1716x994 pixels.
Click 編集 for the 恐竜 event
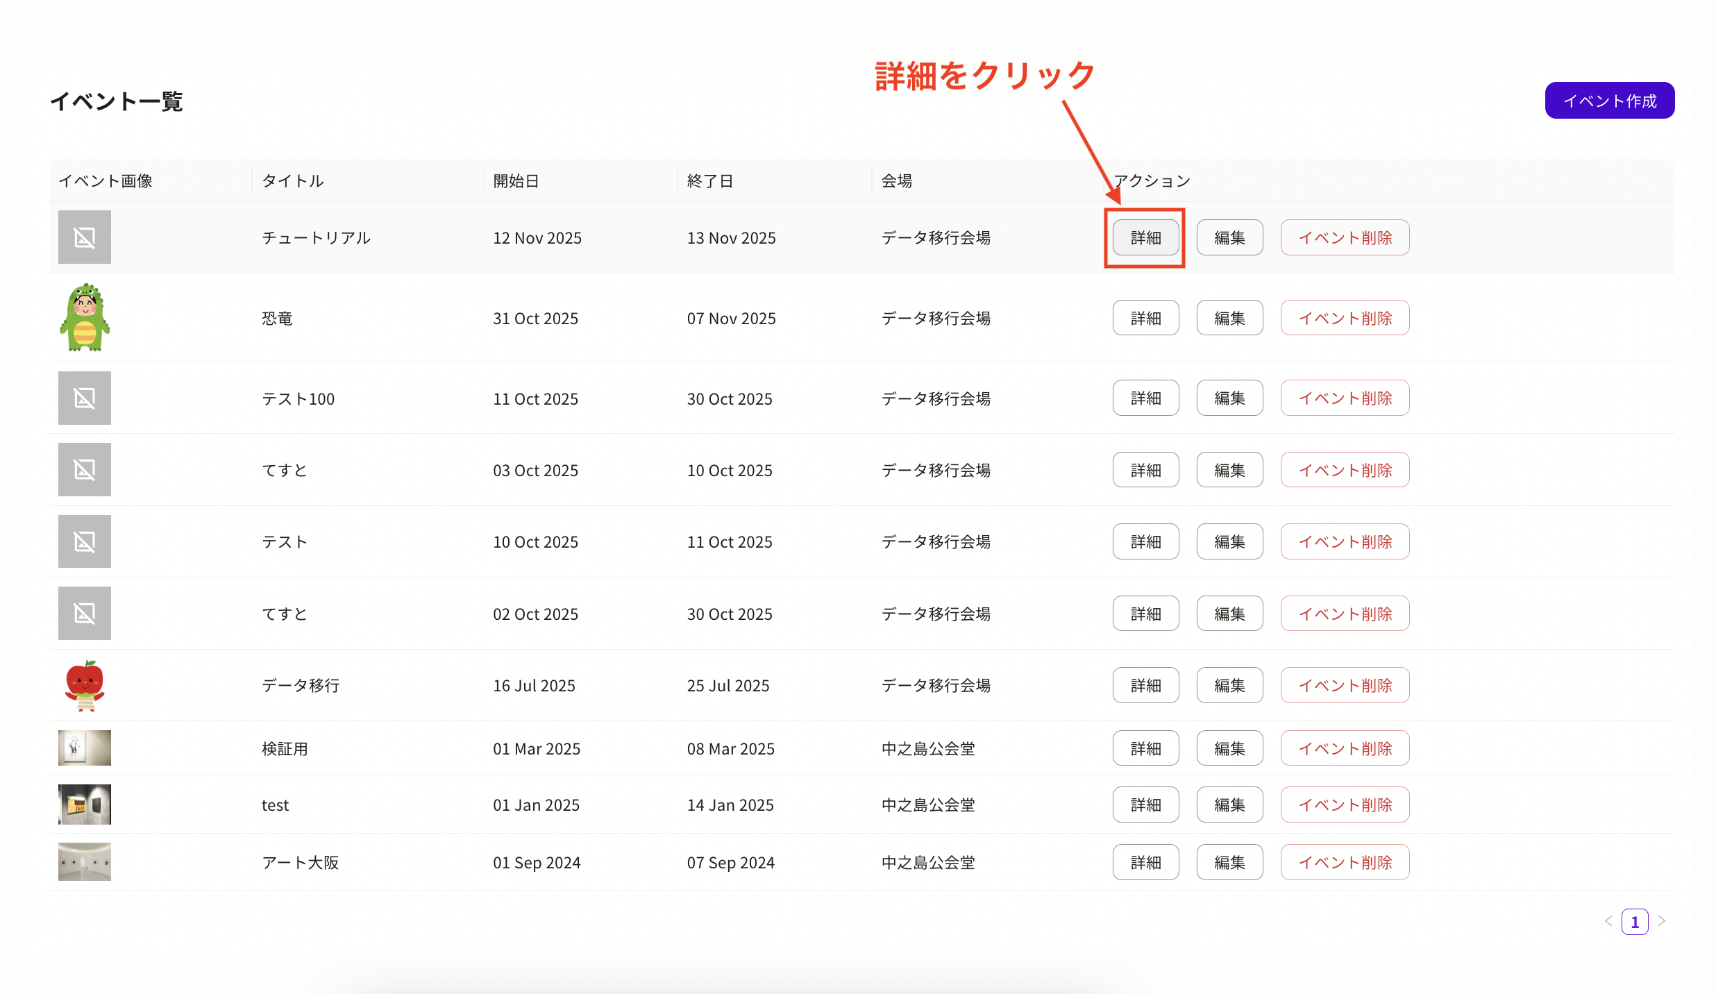pos(1229,318)
